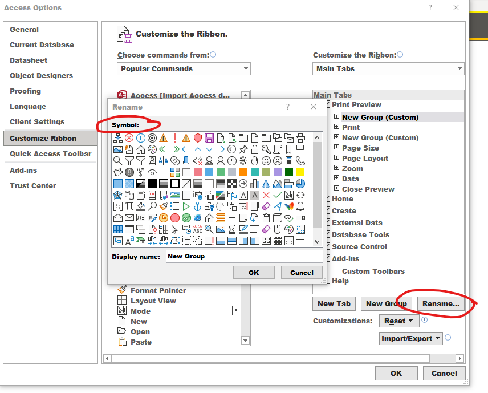Expand the Page Size group
The image size is (488, 393).
pyautogui.click(x=336, y=147)
